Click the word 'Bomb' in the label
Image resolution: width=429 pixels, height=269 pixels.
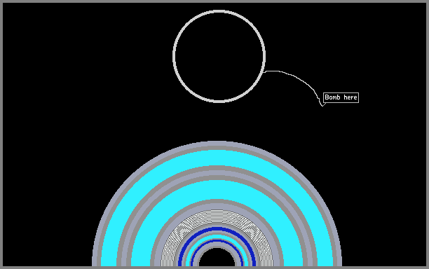click(332, 97)
